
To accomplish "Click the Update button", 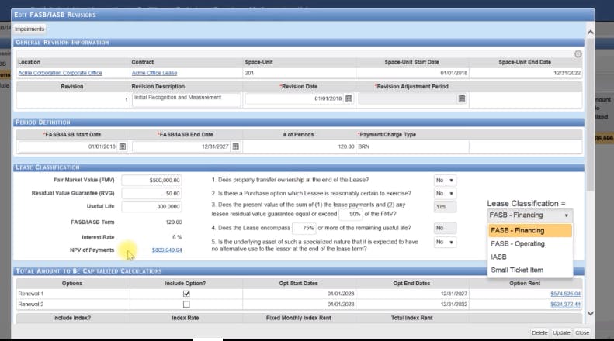I will pos(561,332).
